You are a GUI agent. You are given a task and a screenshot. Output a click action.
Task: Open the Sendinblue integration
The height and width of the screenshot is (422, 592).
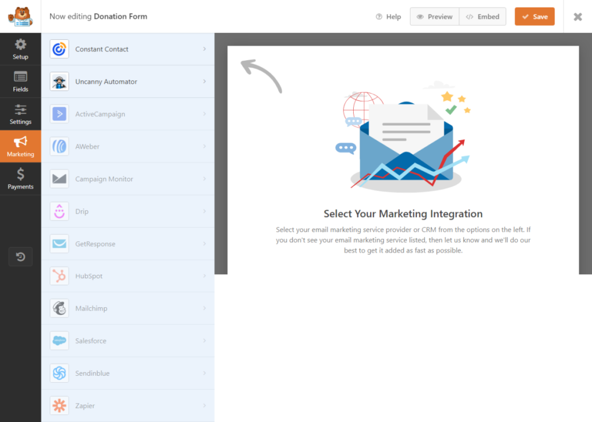[128, 373]
